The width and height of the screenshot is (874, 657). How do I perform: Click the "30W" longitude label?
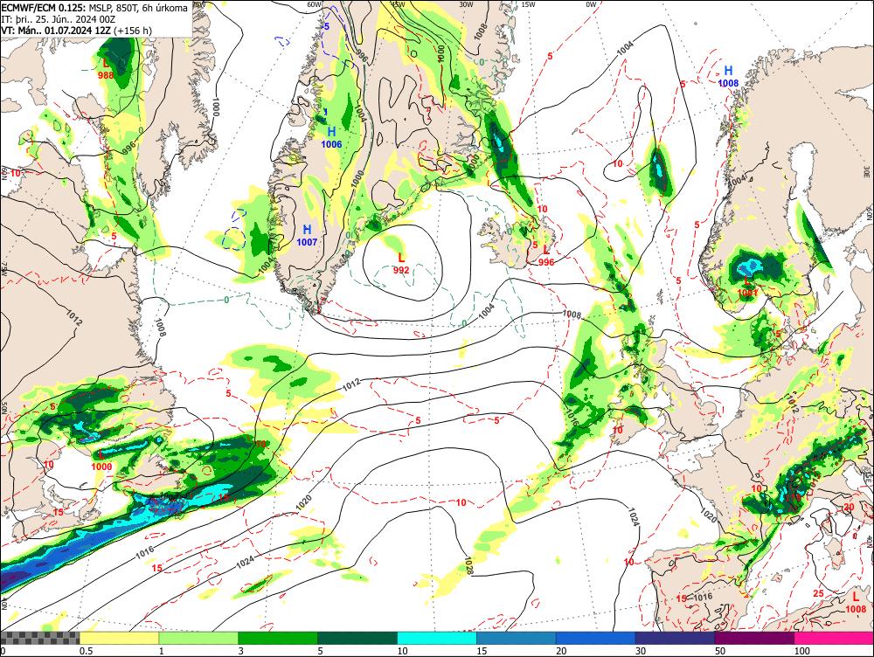[x=466, y=4]
